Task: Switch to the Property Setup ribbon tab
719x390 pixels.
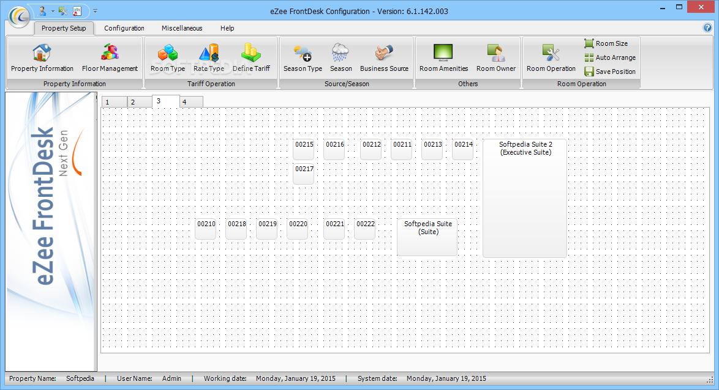Action: [64, 28]
